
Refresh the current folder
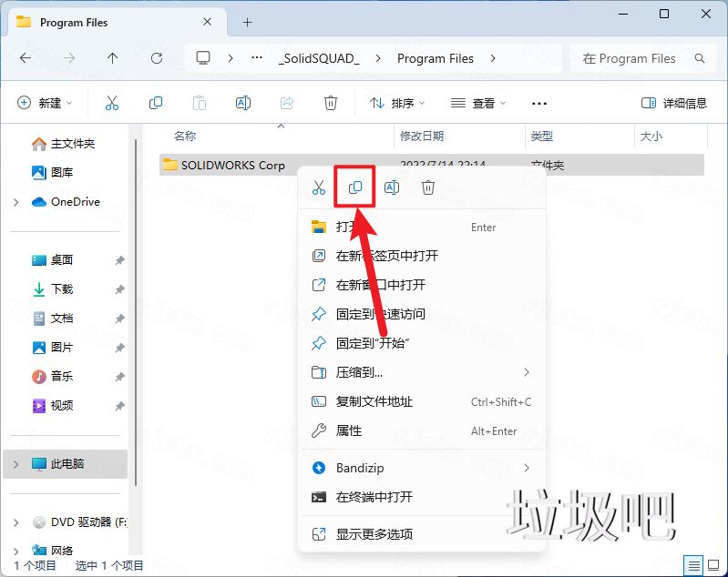pos(157,58)
